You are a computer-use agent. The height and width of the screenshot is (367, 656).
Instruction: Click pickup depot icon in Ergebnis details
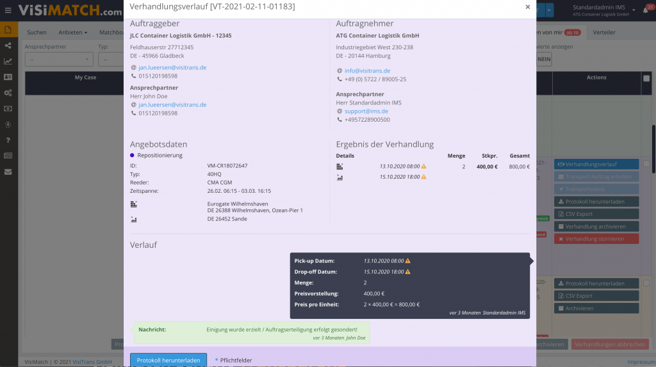340,167
